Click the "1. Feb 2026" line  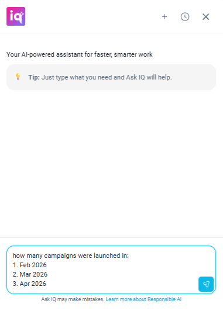[x=29, y=265]
